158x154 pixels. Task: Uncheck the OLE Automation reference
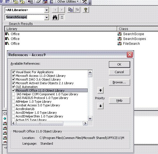(13, 87)
